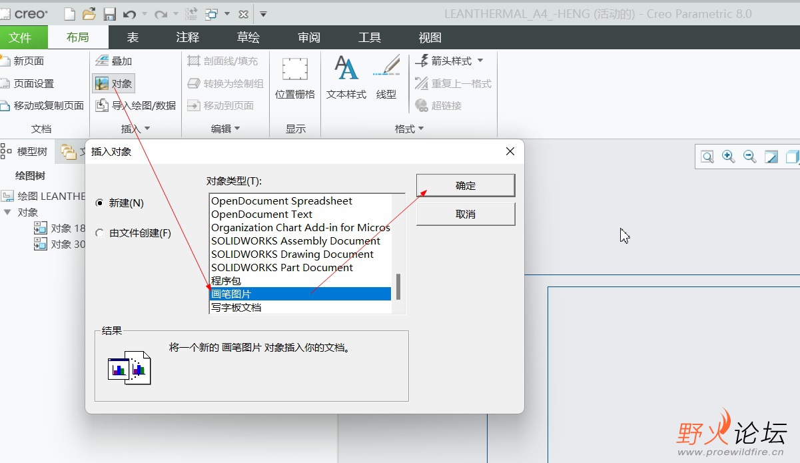Select 对象 18 in the drawing tree

pos(61,228)
